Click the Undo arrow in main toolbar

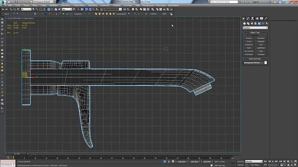3,9
